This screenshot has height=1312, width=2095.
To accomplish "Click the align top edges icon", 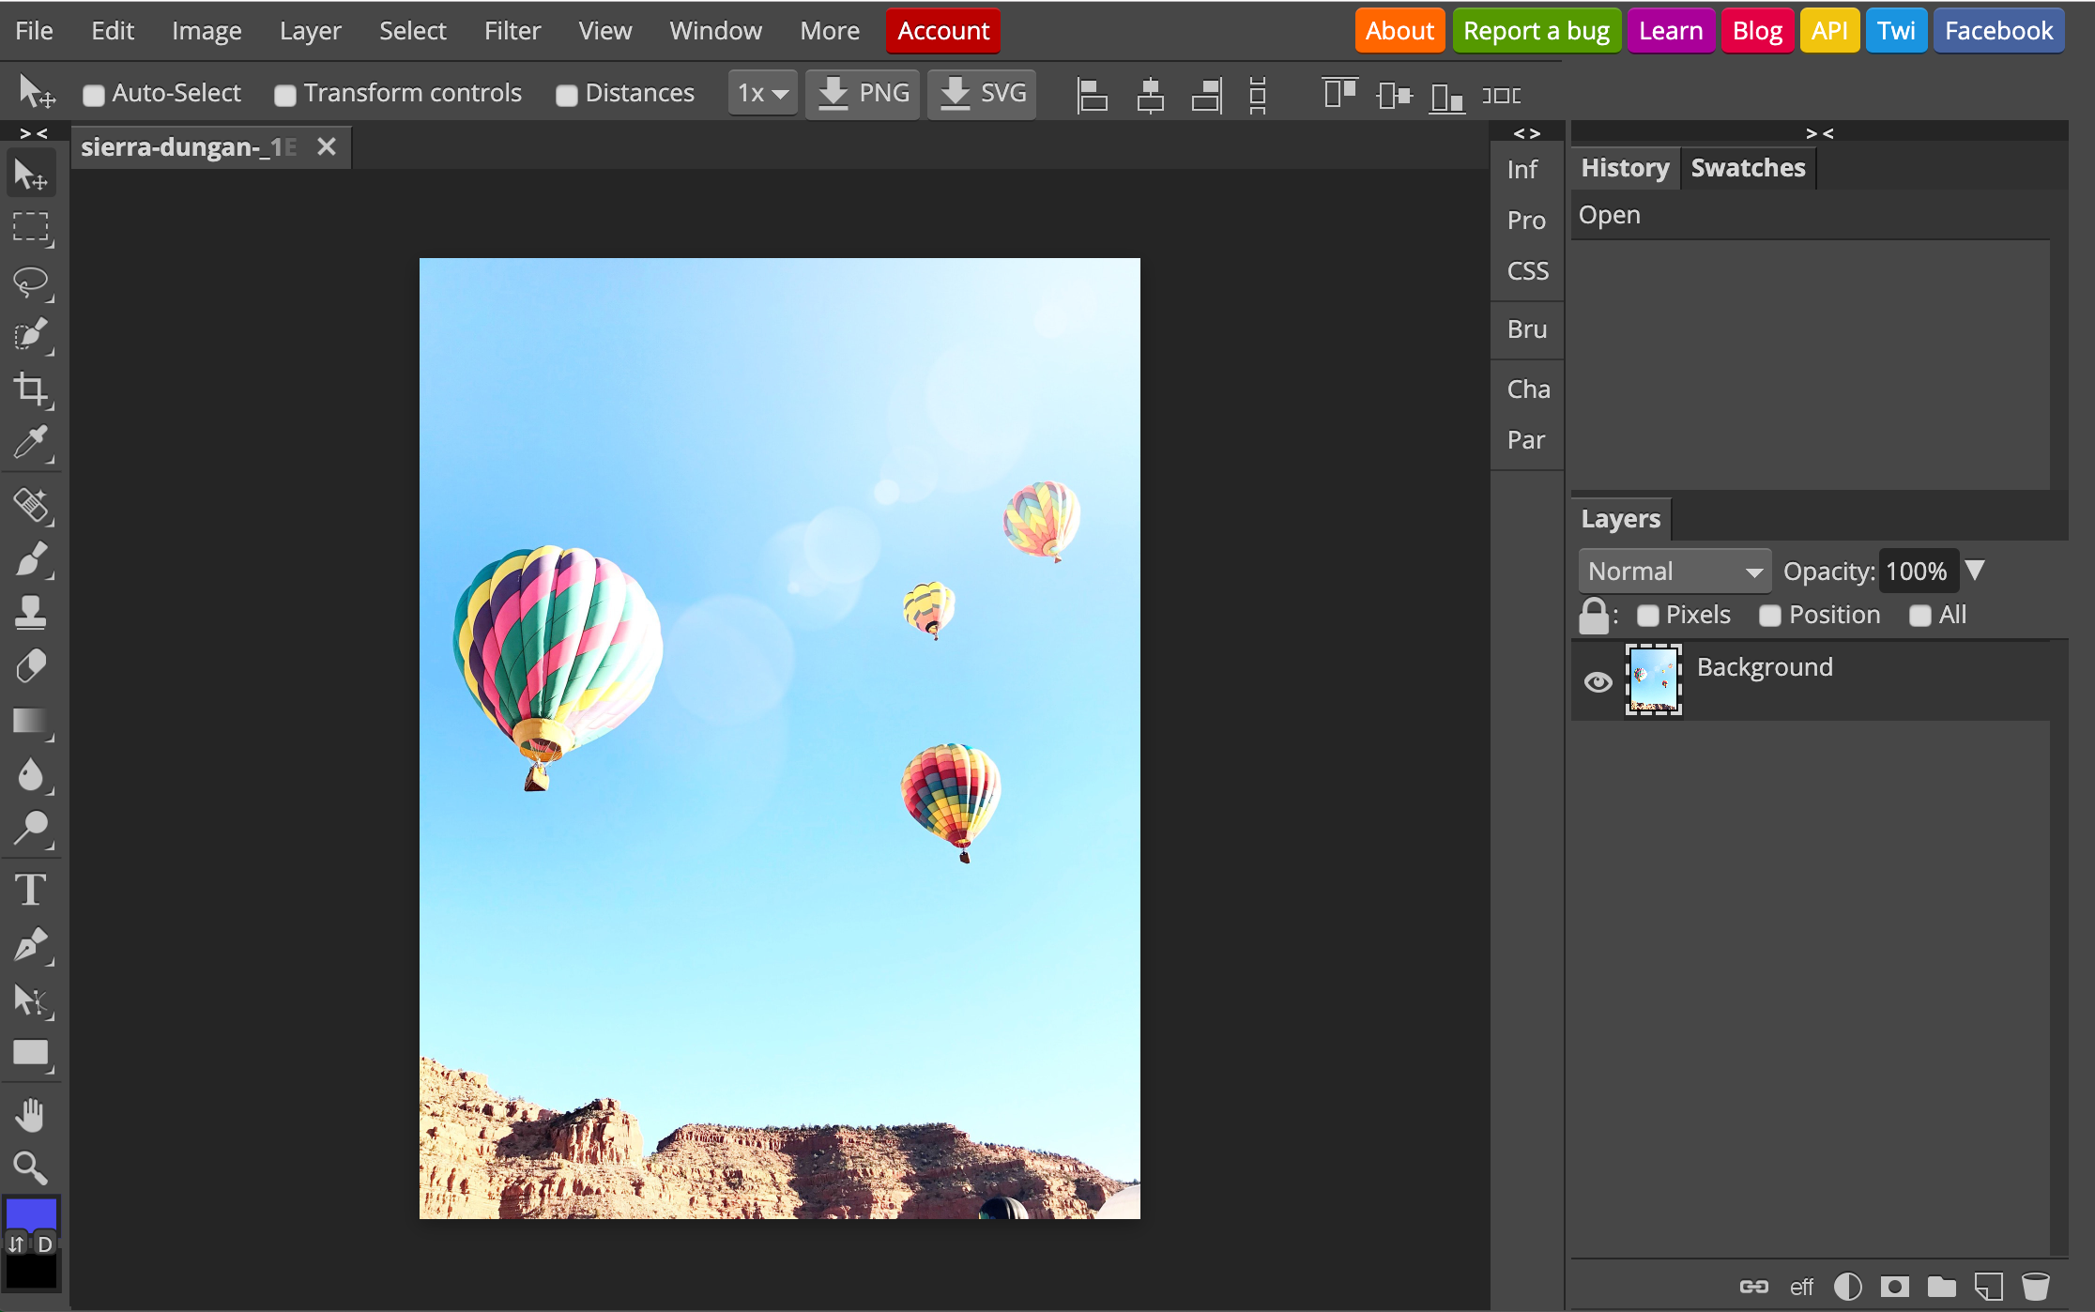I will click(x=1340, y=95).
